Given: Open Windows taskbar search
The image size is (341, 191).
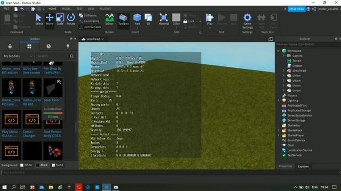Looking at the screenshot, I should (x=13, y=187).
